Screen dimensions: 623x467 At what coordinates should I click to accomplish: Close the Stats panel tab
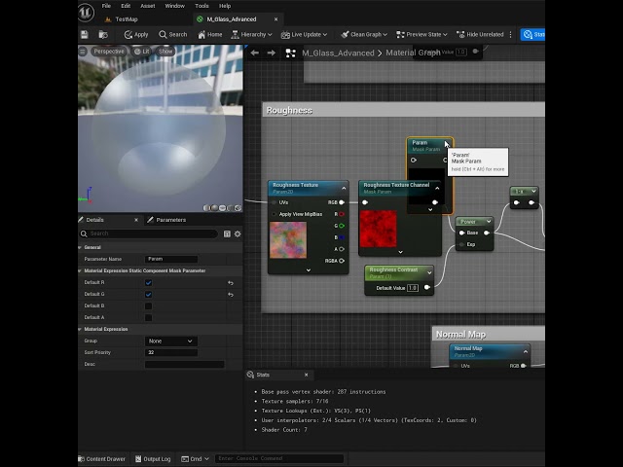(306, 375)
